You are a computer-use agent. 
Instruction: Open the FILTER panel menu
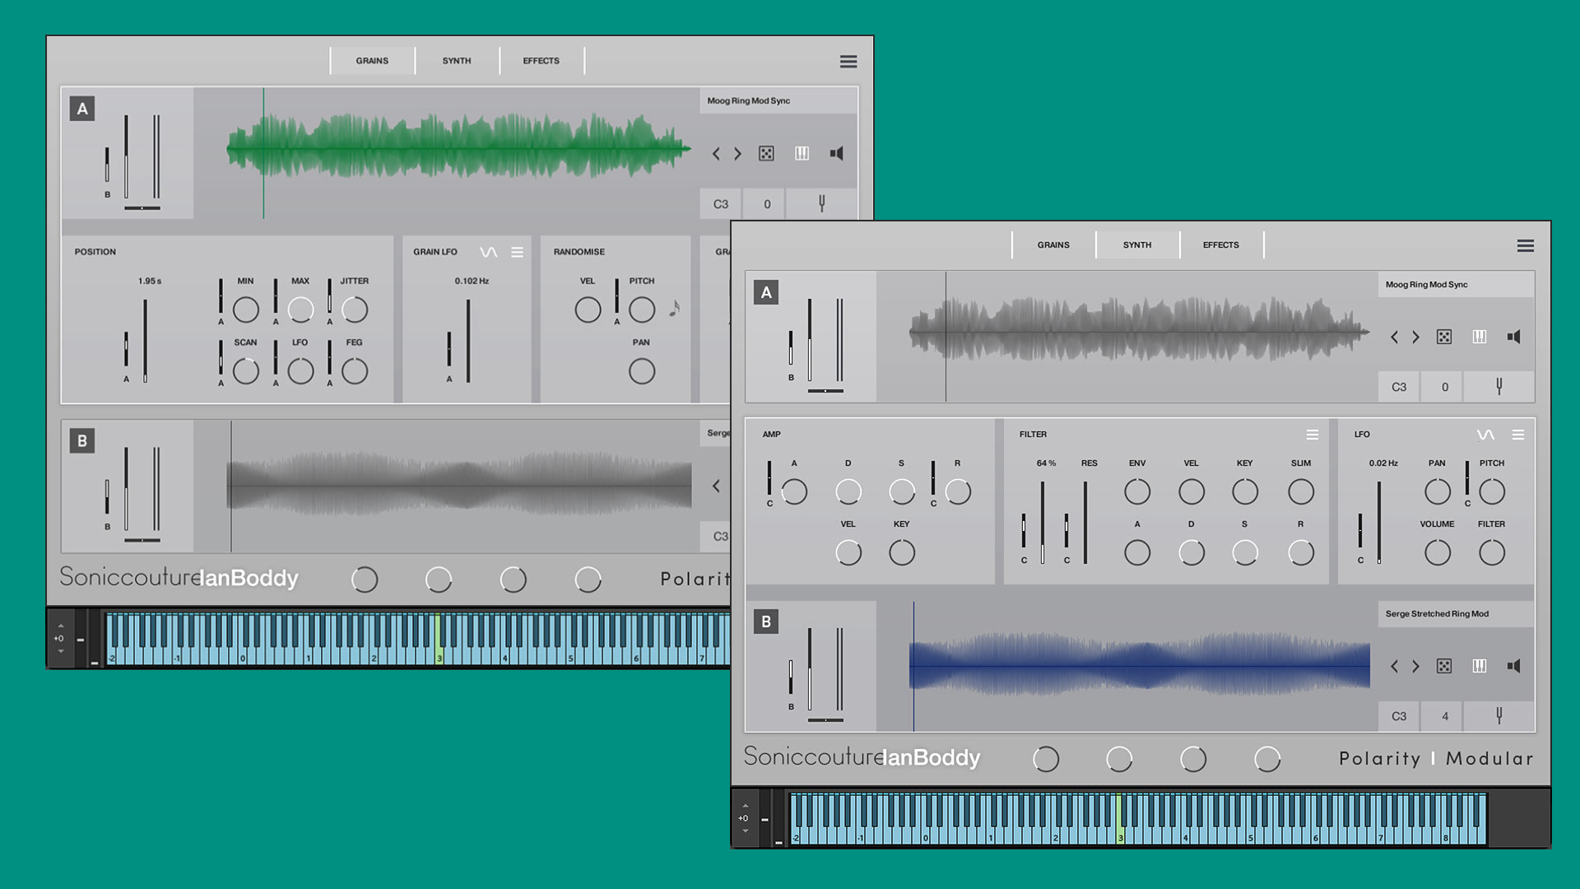pos(1312,435)
